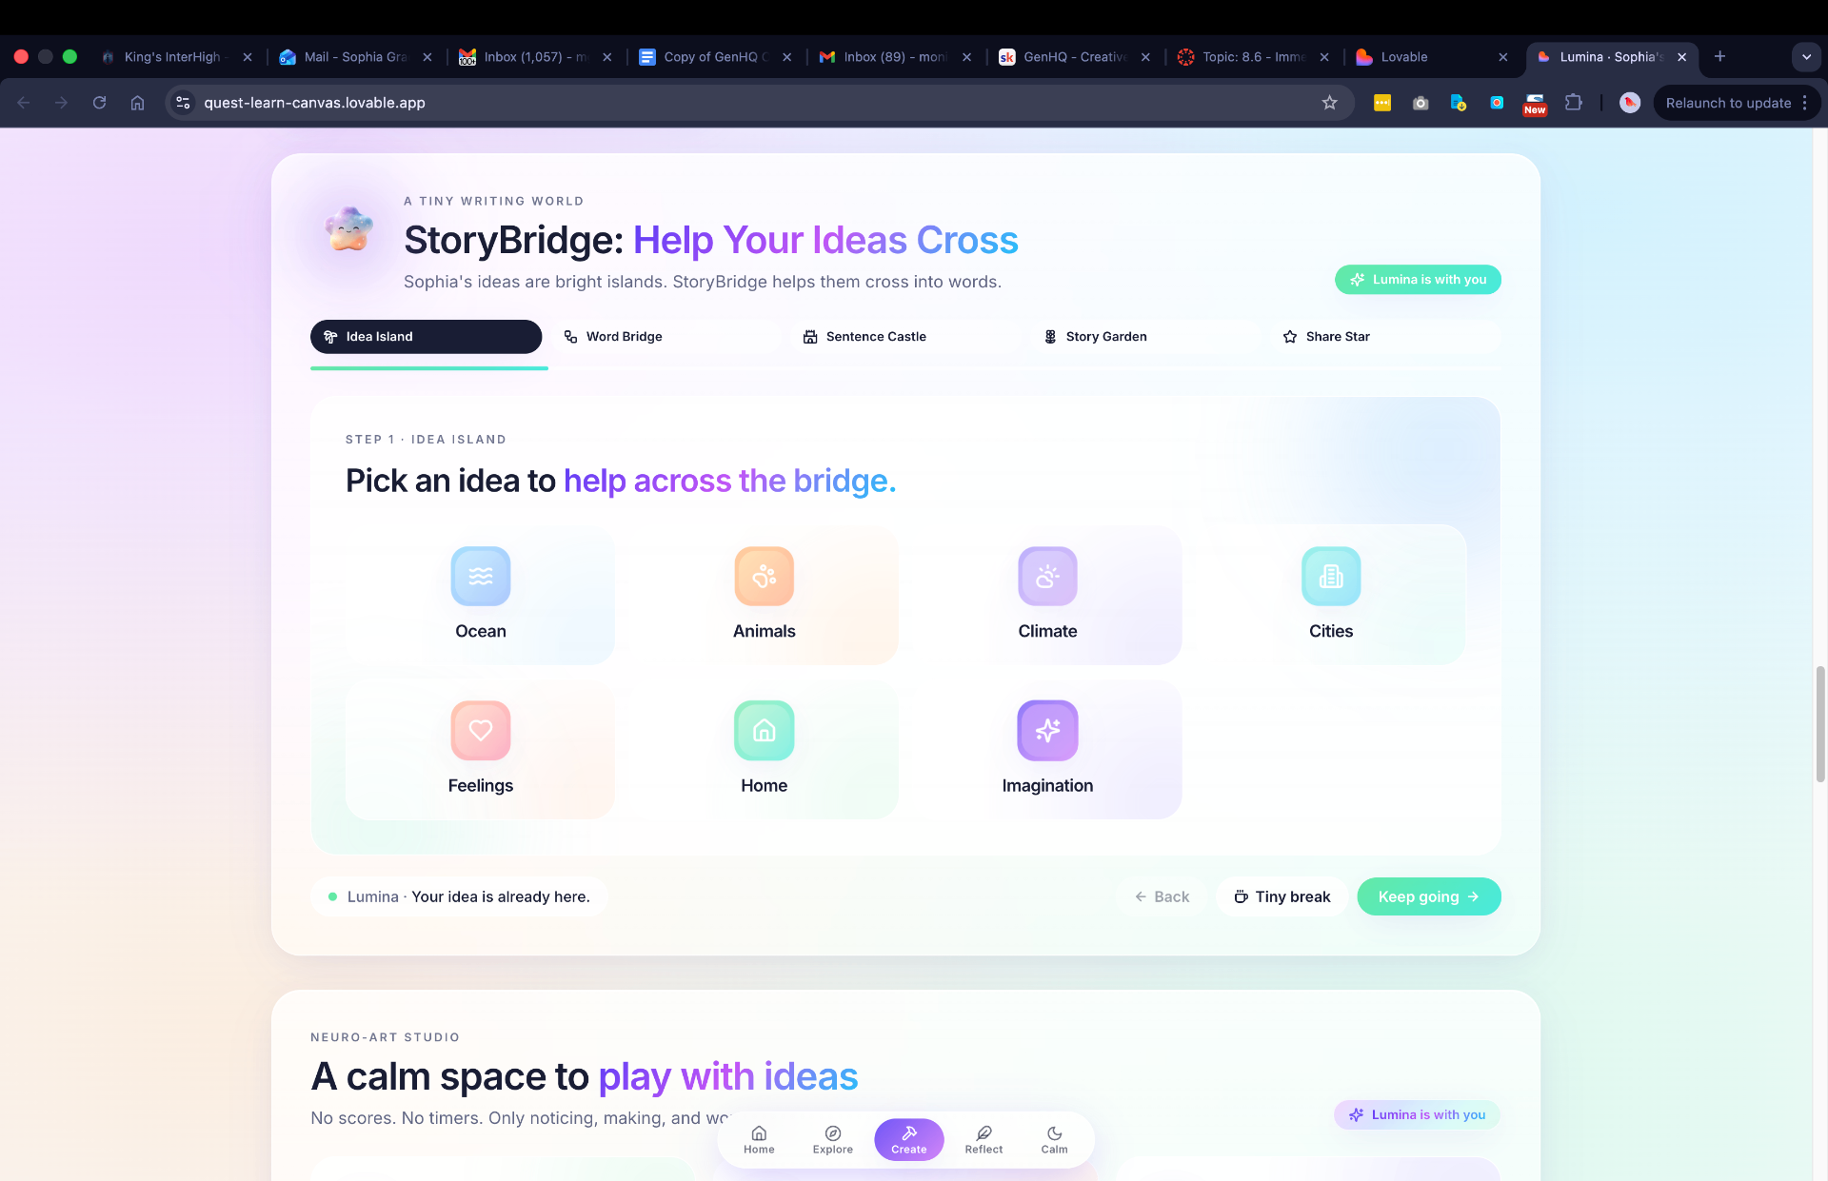Switch to Word Bridge step tab

point(666,337)
